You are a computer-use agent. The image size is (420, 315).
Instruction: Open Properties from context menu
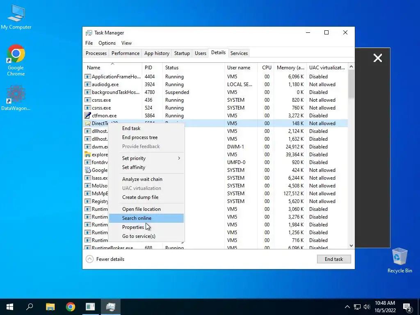(146, 227)
